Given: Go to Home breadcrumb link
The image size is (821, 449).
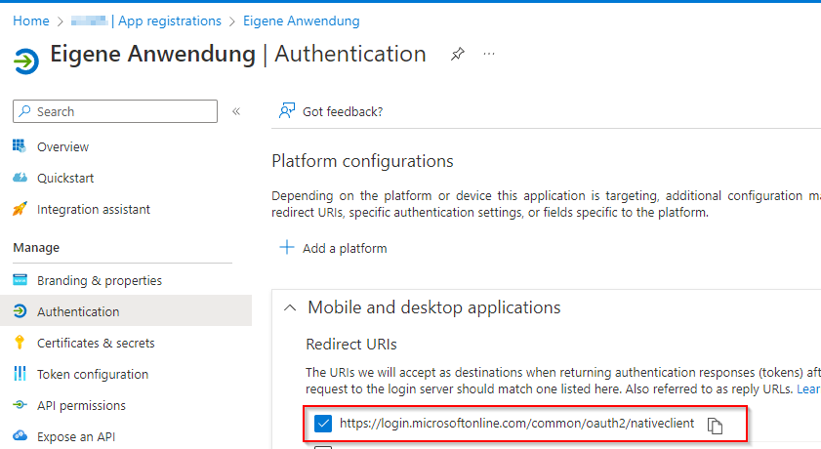Looking at the screenshot, I should point(31,20).
